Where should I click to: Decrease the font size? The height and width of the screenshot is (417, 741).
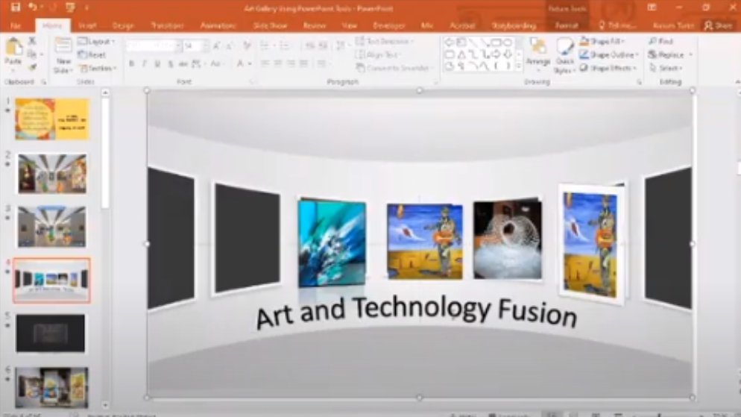coord(230,46)
